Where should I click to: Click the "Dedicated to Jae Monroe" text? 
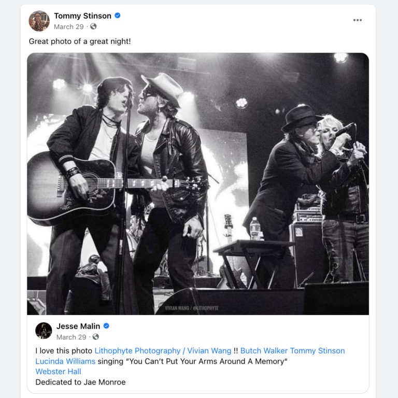tap(80, 382)
